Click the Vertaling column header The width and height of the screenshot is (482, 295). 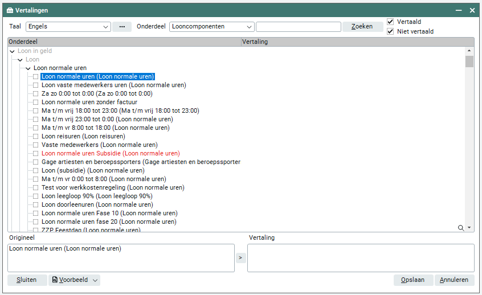(x=353, y=42)
